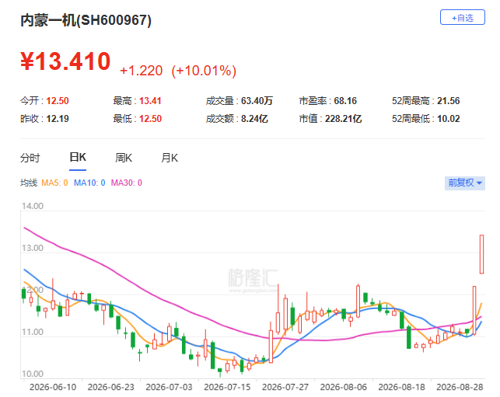Viewport: 500px width, 397px height.
Task: Click 昨收 value 12.19
Action: (58, 119)
